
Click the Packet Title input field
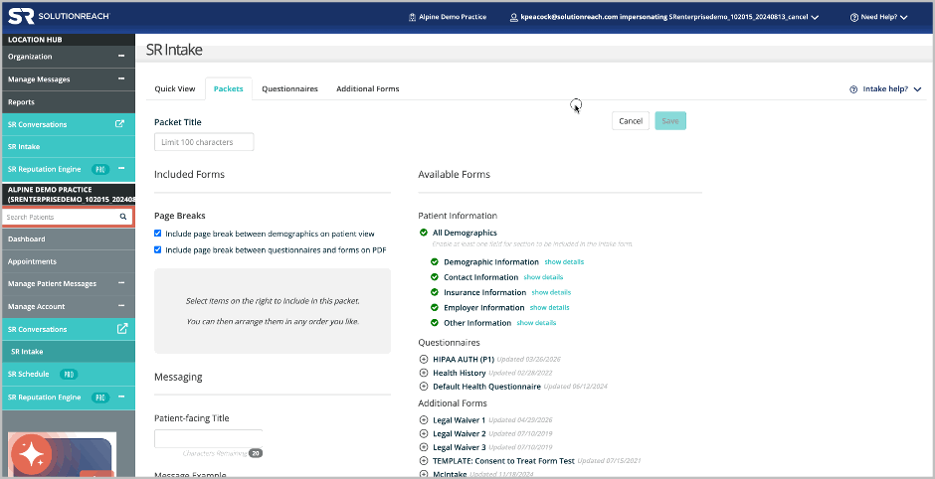[x=204, y=142]
